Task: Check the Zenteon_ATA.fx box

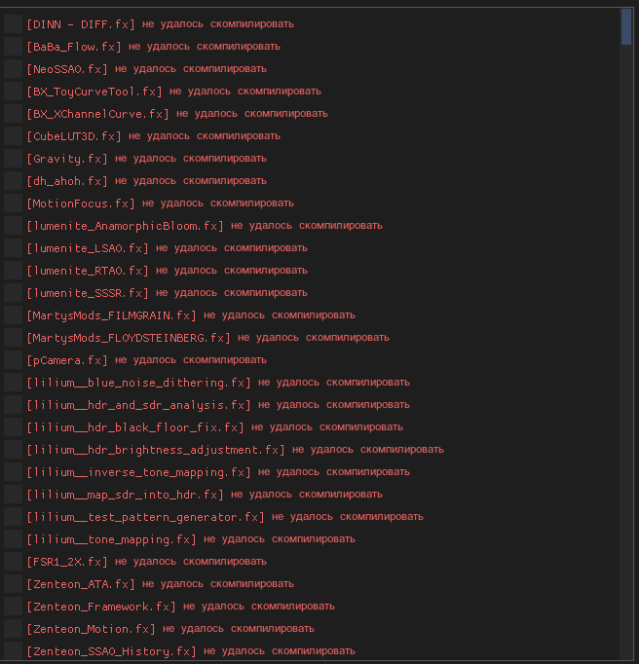Action: pyautogui.click(x=13, y=584)
